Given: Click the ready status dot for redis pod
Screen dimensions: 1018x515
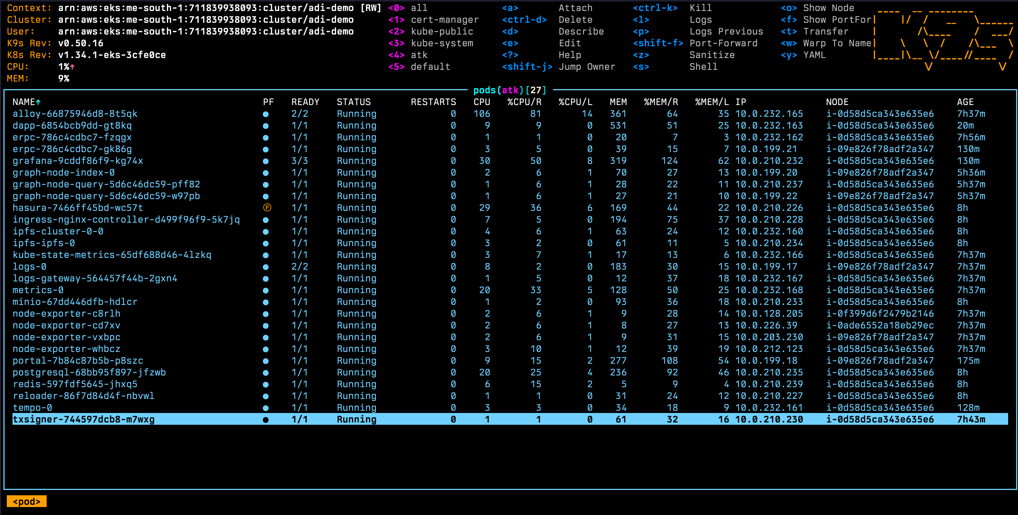Looking at the screenshot, I should [x=266, y=384].
